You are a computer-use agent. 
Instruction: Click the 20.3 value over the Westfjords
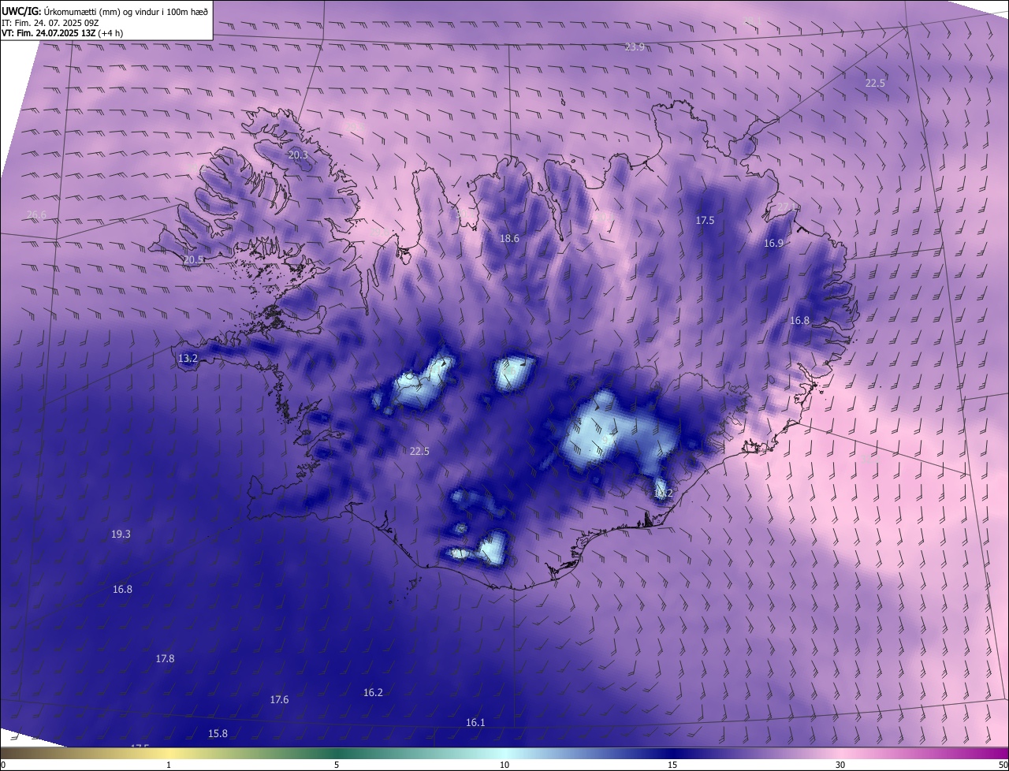point(298,155)
